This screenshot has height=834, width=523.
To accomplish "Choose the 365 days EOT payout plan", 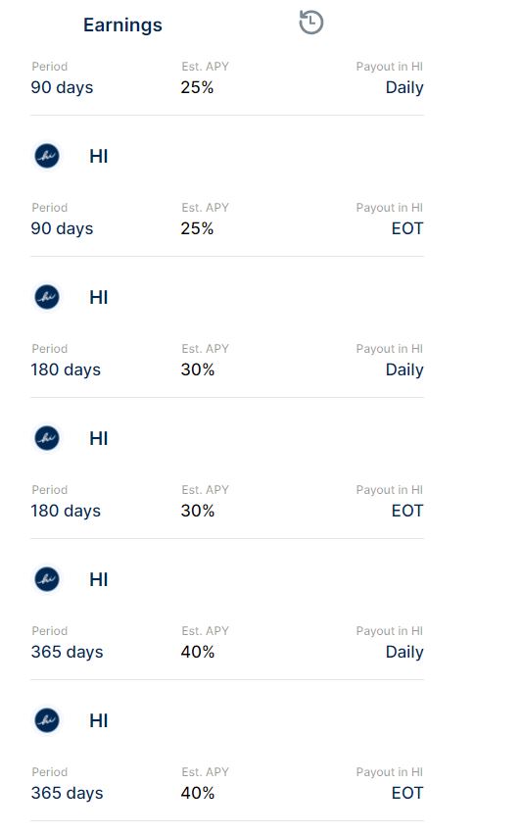I will coord(227,784).
